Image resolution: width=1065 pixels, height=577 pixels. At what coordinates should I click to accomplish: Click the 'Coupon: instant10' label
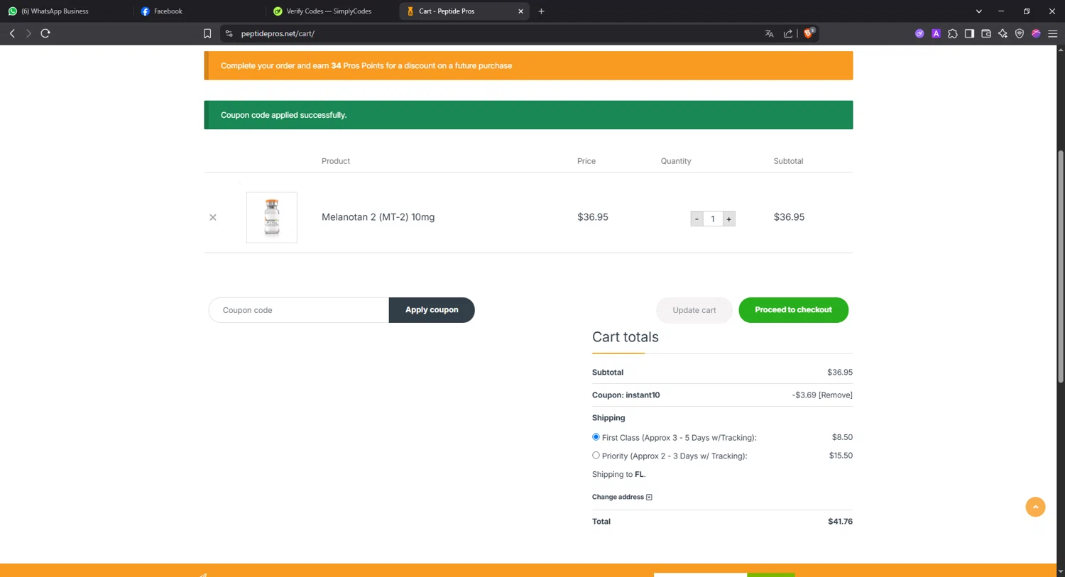coord(626,395)
